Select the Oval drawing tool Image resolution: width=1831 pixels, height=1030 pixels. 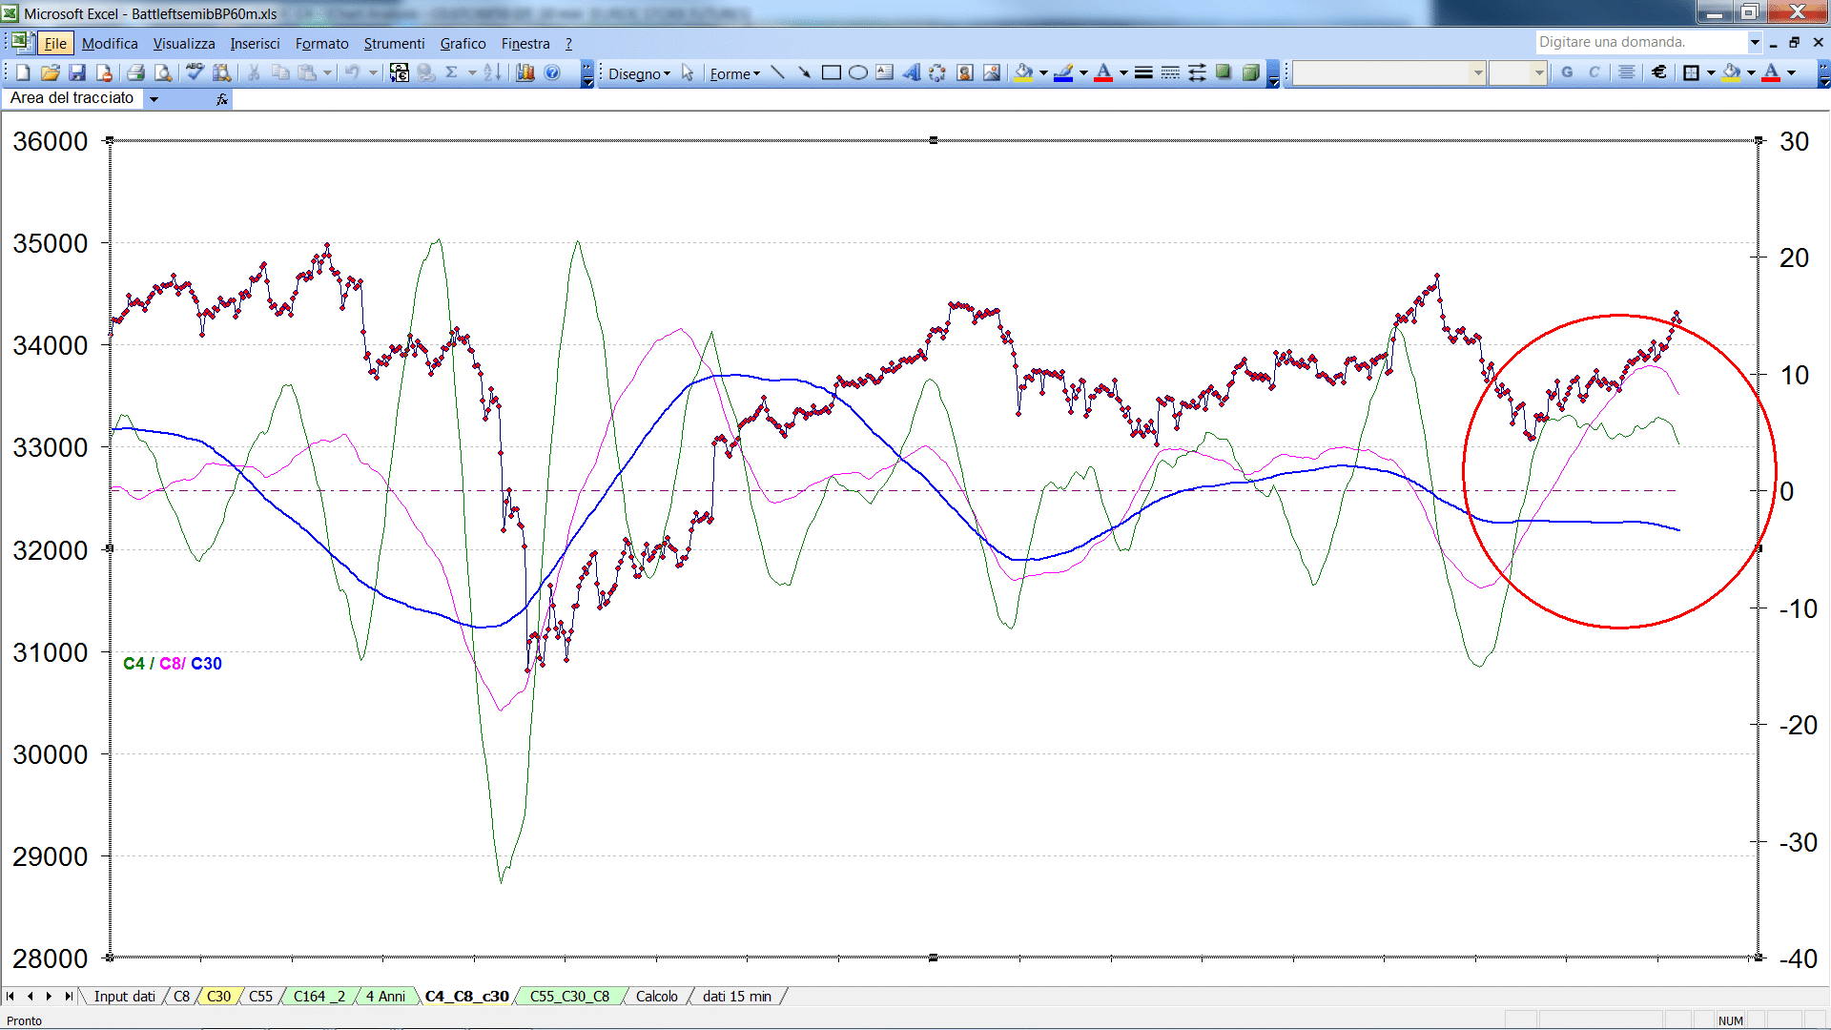pos(858,72)
